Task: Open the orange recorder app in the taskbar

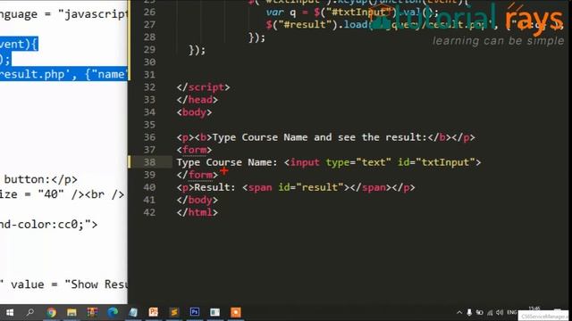Action: pyautogui.click(x=236, y=312)
